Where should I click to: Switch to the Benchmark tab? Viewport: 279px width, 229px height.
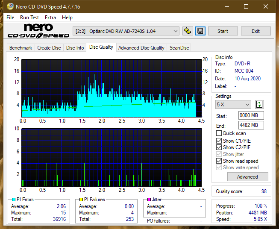pyautogui.click(x=21, y=48)
